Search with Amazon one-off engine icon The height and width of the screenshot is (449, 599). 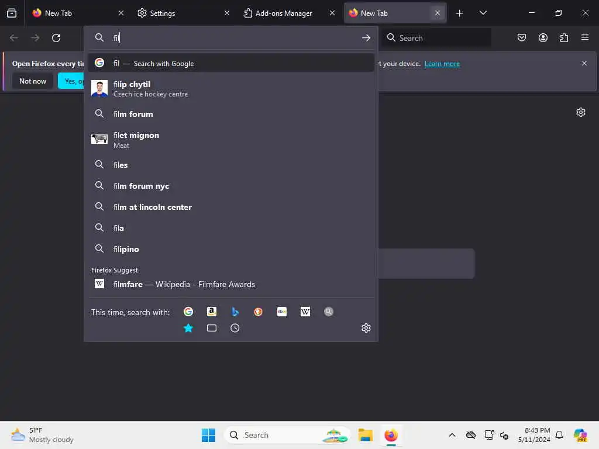(x=212, y=312)
